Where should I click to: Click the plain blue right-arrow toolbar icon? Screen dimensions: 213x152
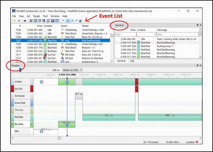63,21
